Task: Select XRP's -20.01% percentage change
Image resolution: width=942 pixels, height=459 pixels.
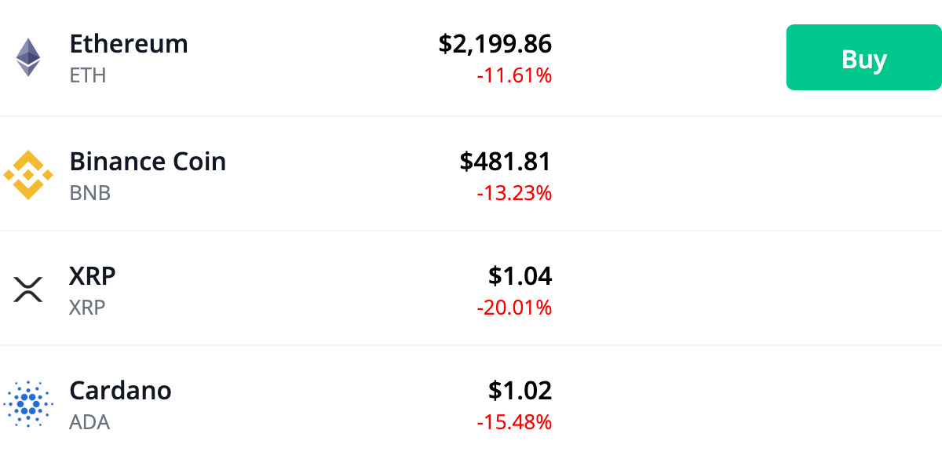Action: (x=515, y=308)
